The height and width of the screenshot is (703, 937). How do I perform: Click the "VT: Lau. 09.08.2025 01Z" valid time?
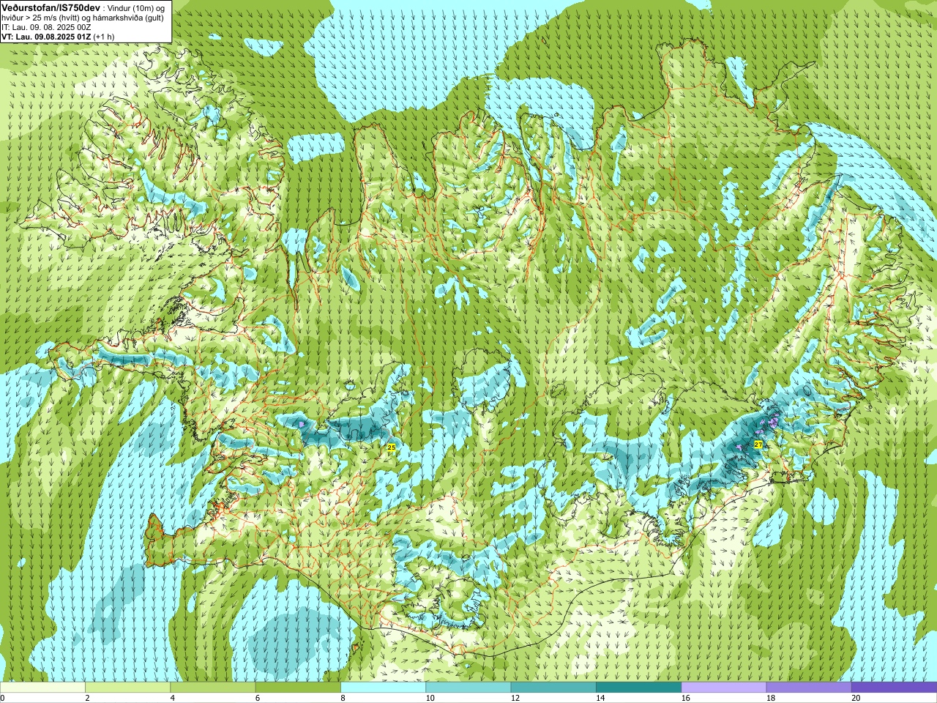[x=47, y=36]
